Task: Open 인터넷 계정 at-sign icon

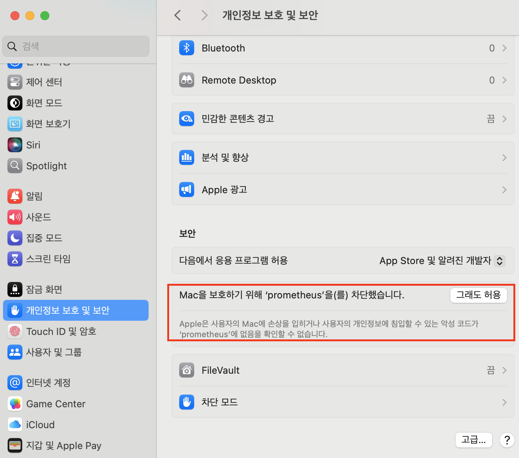Action: [15, 382]
